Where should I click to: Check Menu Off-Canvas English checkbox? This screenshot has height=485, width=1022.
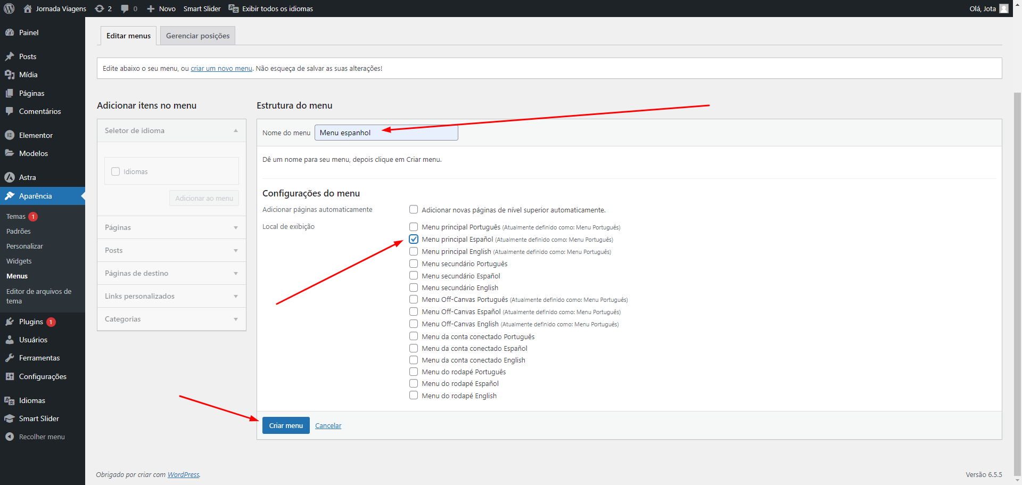(x=414, y=324)
